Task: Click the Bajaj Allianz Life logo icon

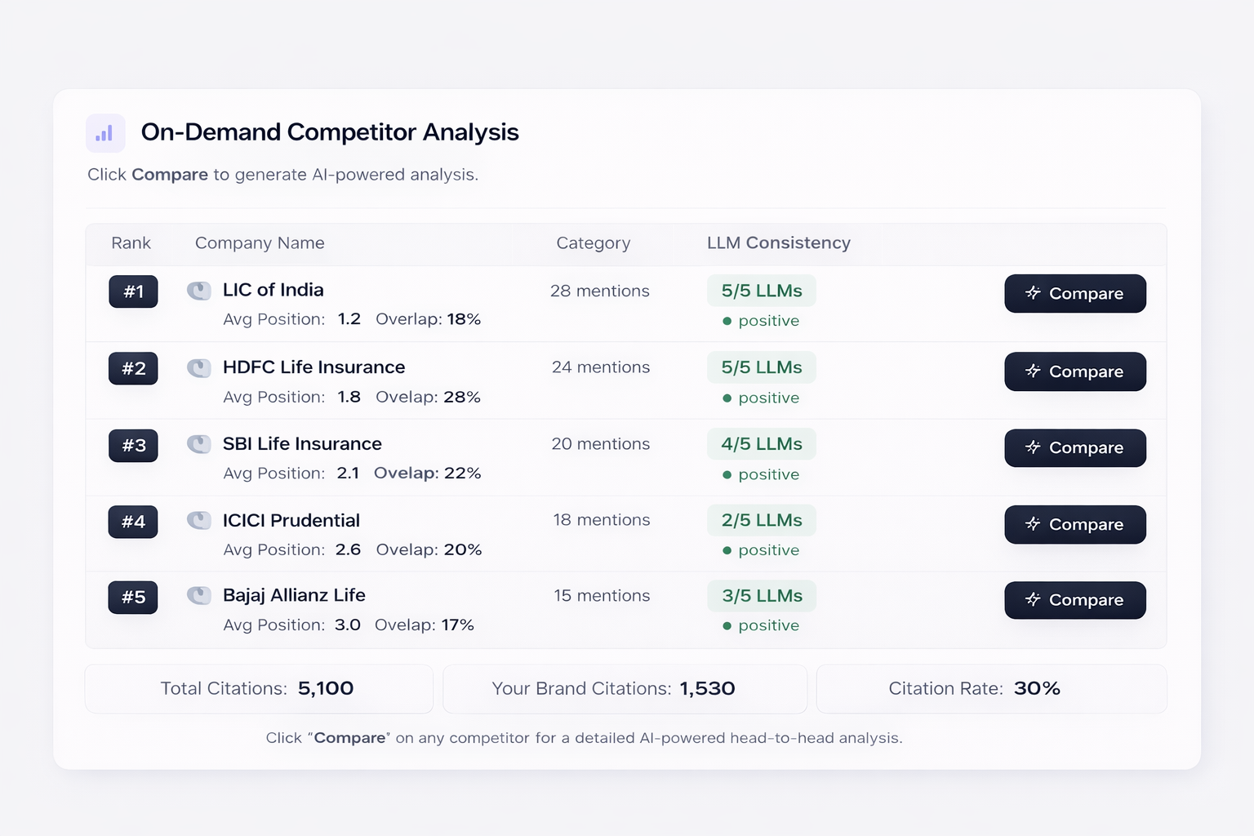Action: pyautogui.click(x=198, y=596)
